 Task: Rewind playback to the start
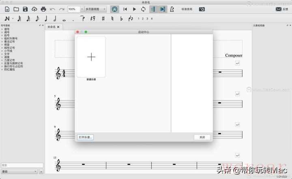pos(125,9)
